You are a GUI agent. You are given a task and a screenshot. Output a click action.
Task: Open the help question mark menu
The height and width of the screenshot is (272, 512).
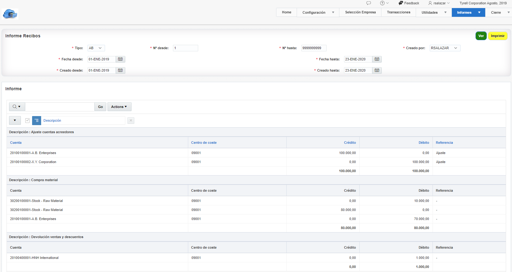(x=384, y=3)
